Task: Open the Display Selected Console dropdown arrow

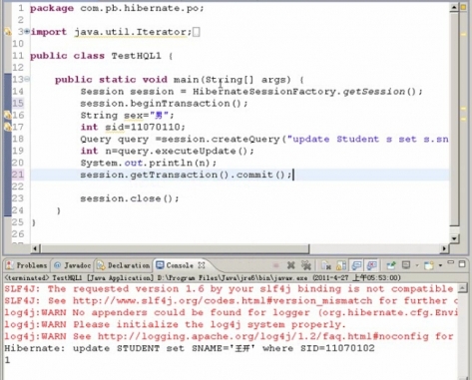Action: (x=417, y=265)
